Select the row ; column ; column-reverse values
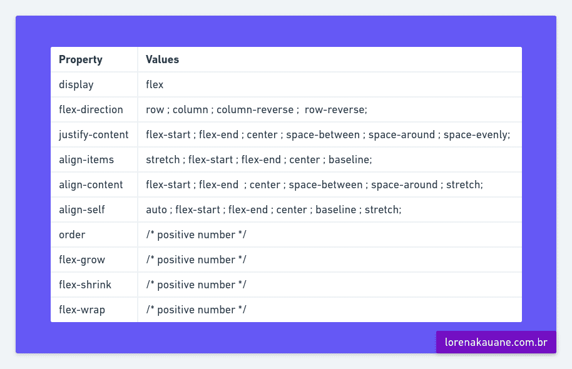Viewport: 572px width, 369px height. click(257, 109)
